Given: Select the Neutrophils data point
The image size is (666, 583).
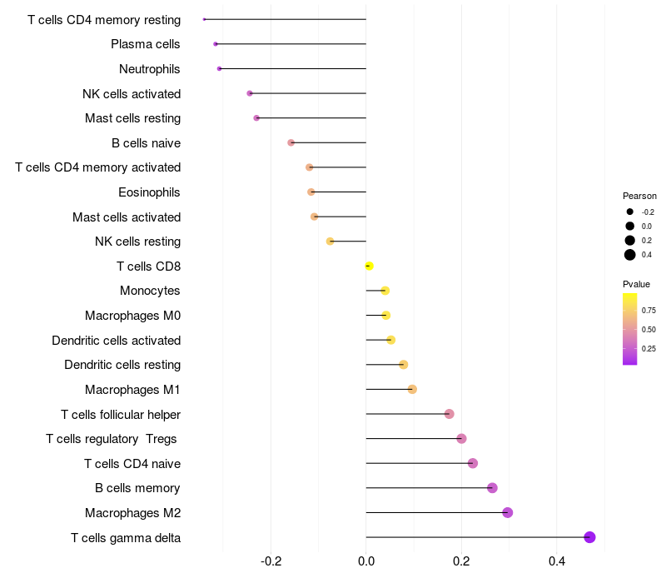Looking at the screenshot, I should (x=219, y=68).
